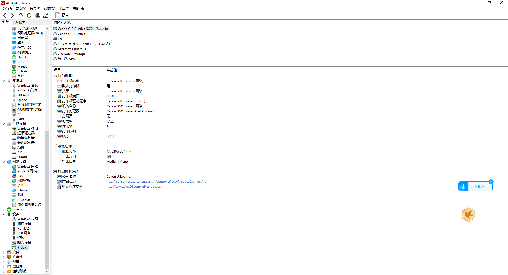Collapse the 多媒体 tree node
The height and width of the screenshot is (275, 508).
[4, 81]
